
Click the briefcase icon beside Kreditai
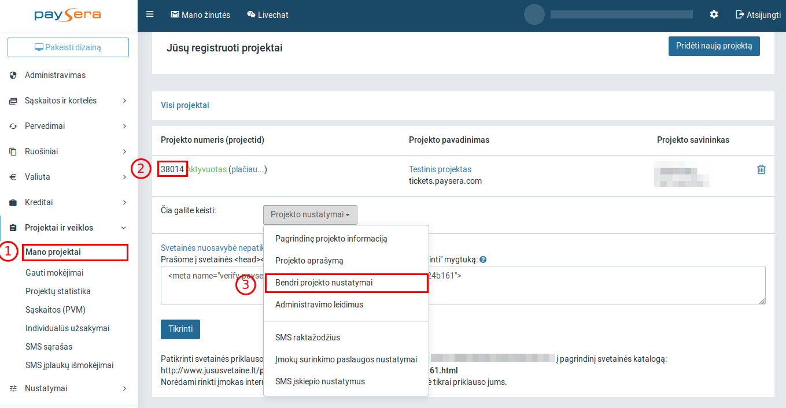tap(13, 202)
